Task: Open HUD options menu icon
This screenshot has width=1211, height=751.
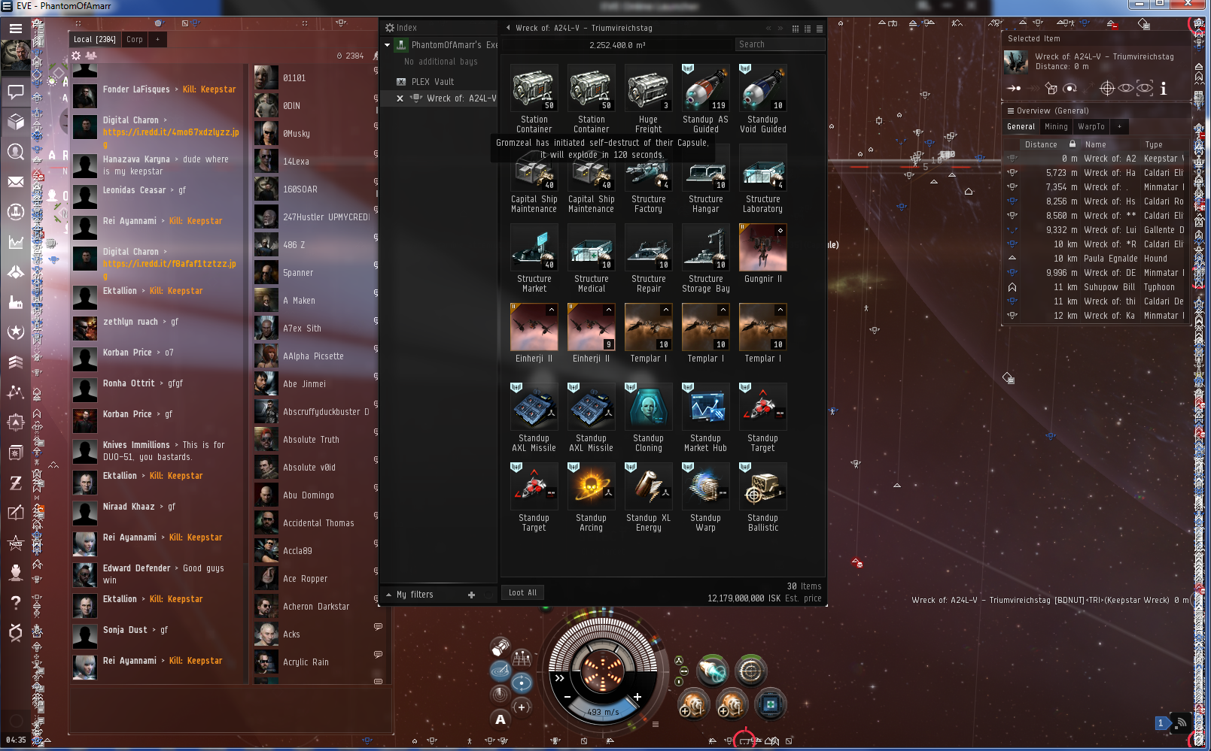Action: click(x=656, y=725)
